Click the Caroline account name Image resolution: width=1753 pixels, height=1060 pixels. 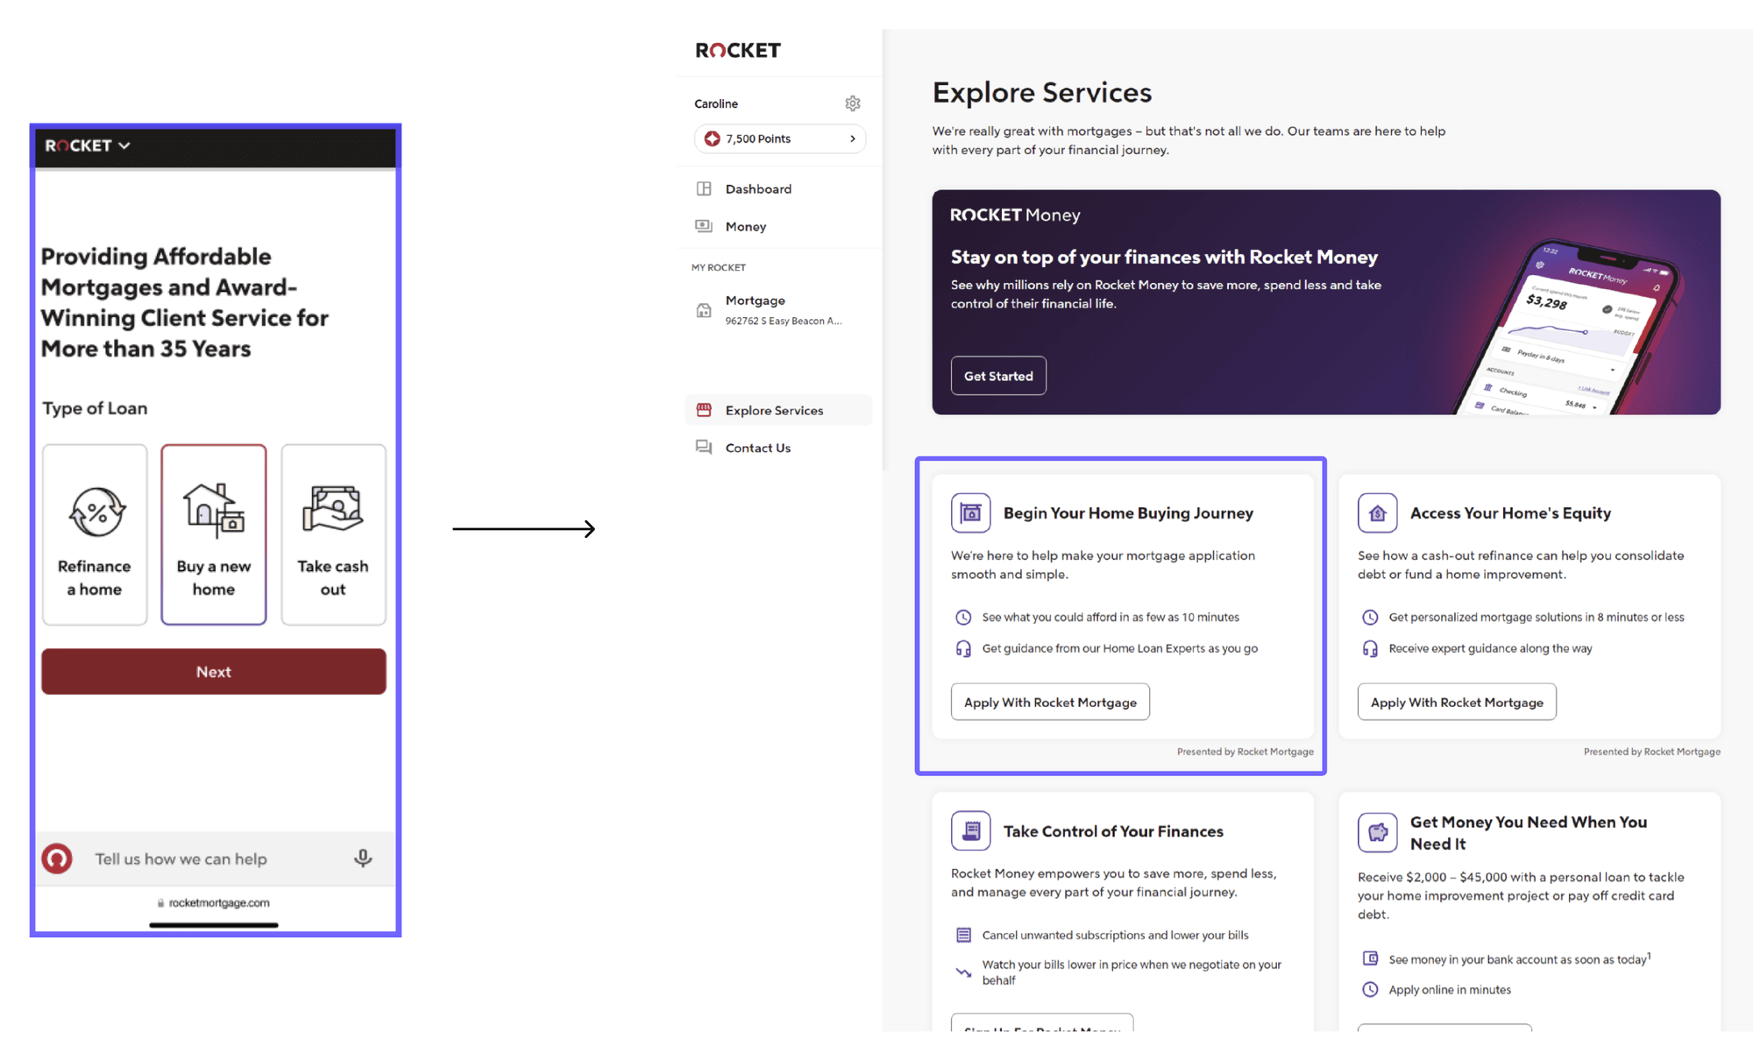(x=716, y=103)
